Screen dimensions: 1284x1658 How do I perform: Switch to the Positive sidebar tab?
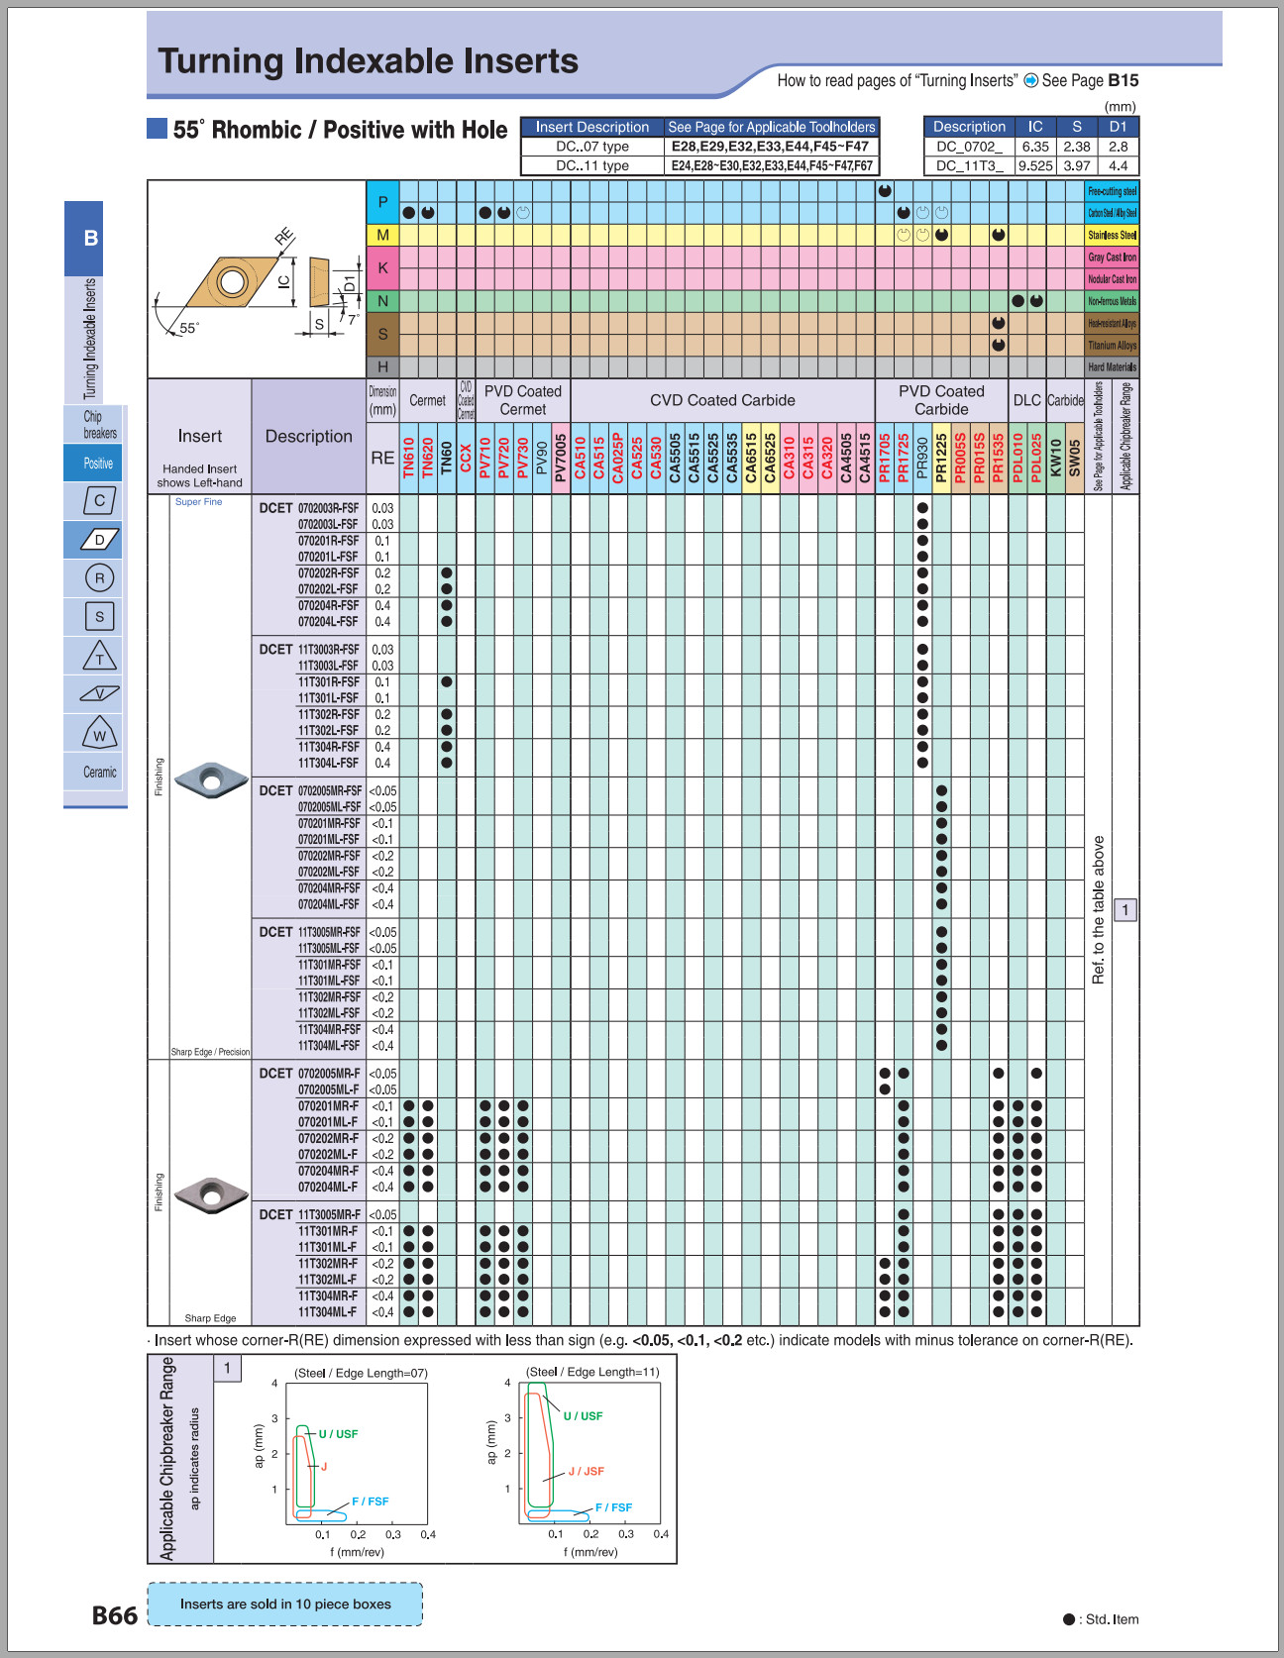98,464
